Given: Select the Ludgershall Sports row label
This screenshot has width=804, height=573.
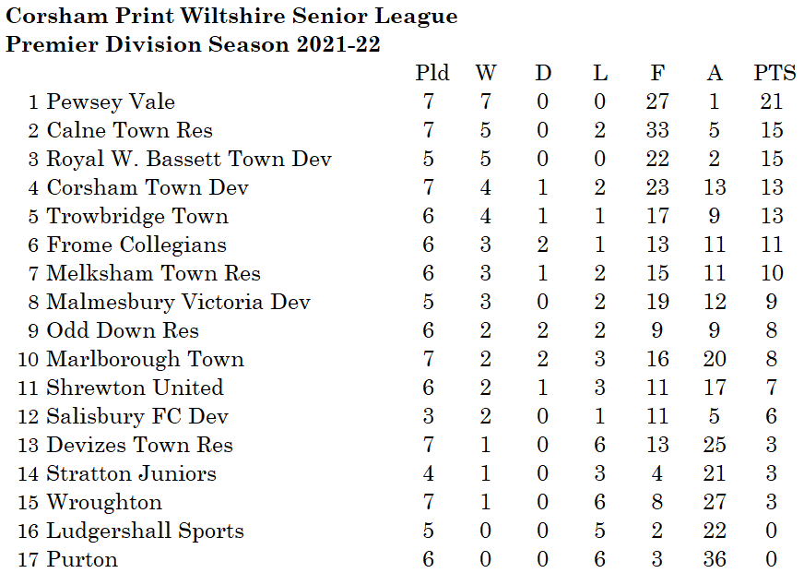Looking at the screenshot, I should pos(145,531).
